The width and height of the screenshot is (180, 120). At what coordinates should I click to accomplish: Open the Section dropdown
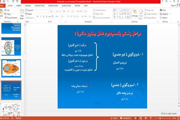point(30,18)
